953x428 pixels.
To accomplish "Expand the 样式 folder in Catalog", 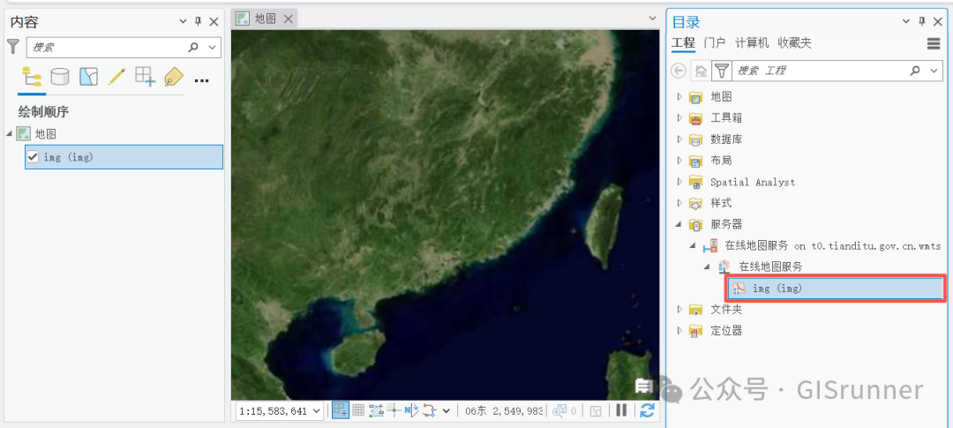I will (x=679, y=203).
